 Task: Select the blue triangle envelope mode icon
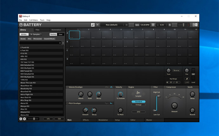click(111, 87)
